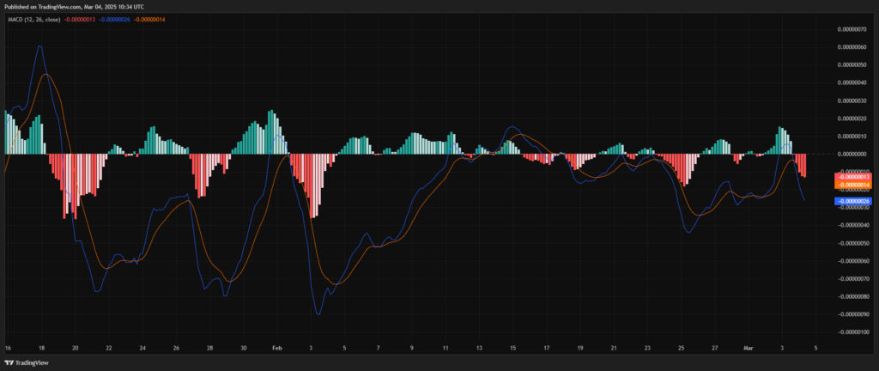879x371 pixels.
Task: Click the -0.00000050 price scale label
Action: coord(852,243)
